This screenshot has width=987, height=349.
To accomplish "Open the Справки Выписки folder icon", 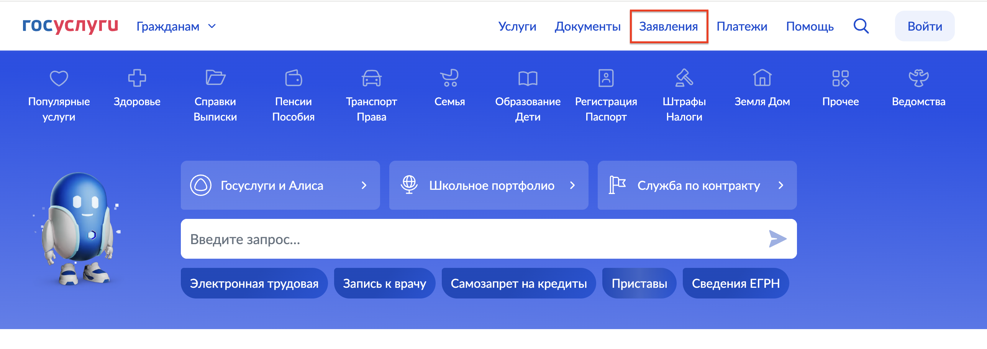I will [x=215, y=78].
